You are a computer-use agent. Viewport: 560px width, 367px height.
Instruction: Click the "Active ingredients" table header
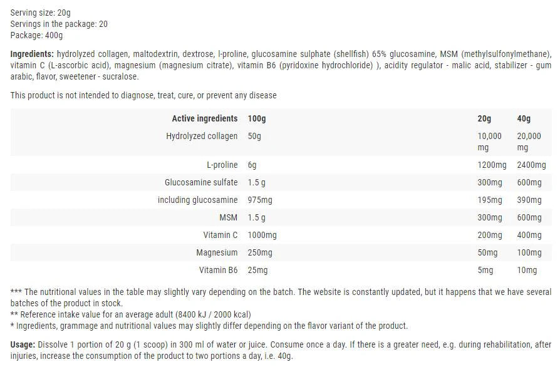click(x=205, y=118)
